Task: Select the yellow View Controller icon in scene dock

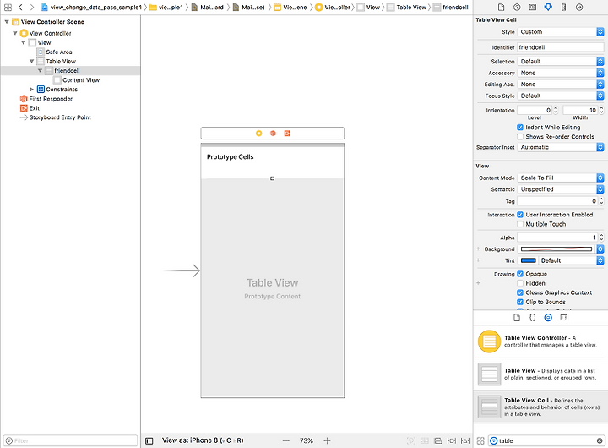Action: point(258,134)
